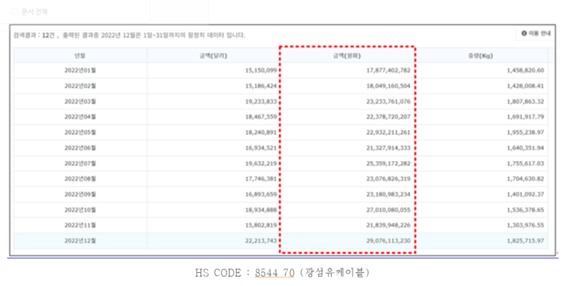
Task: Click dollar amount 15,186,424
Action: [261, 86]
